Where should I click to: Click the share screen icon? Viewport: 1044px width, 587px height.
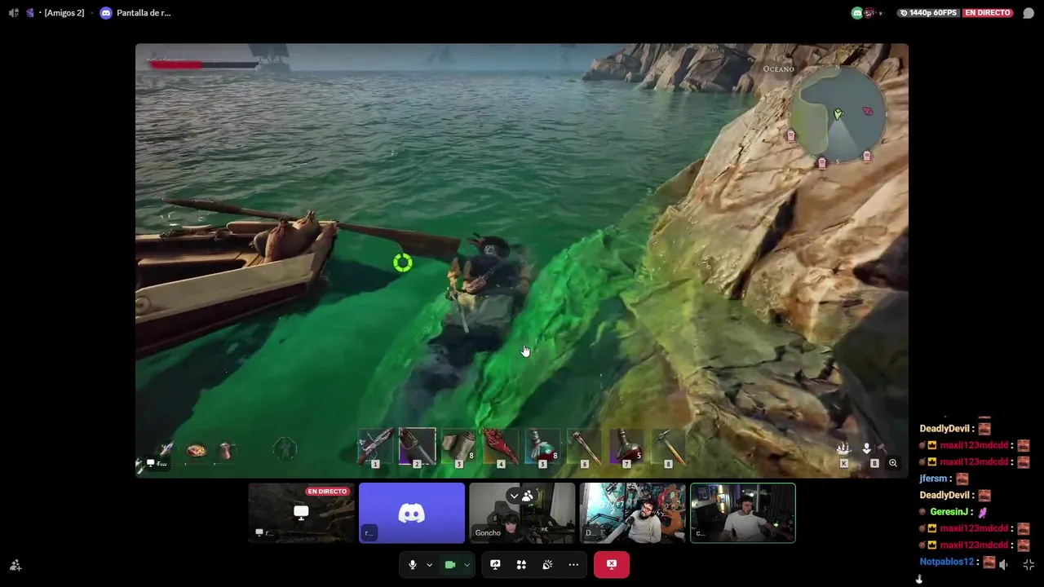tap(495, 564)
